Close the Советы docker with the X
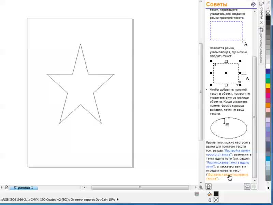The width and height of the screenshot is (273, 205). click(x=261, y=23)
